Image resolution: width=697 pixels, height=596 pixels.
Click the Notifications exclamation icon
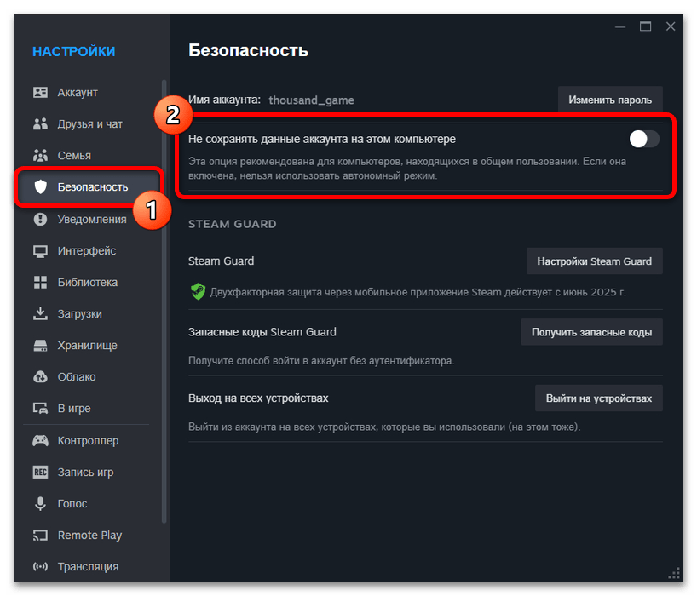[x=40, y=220]
